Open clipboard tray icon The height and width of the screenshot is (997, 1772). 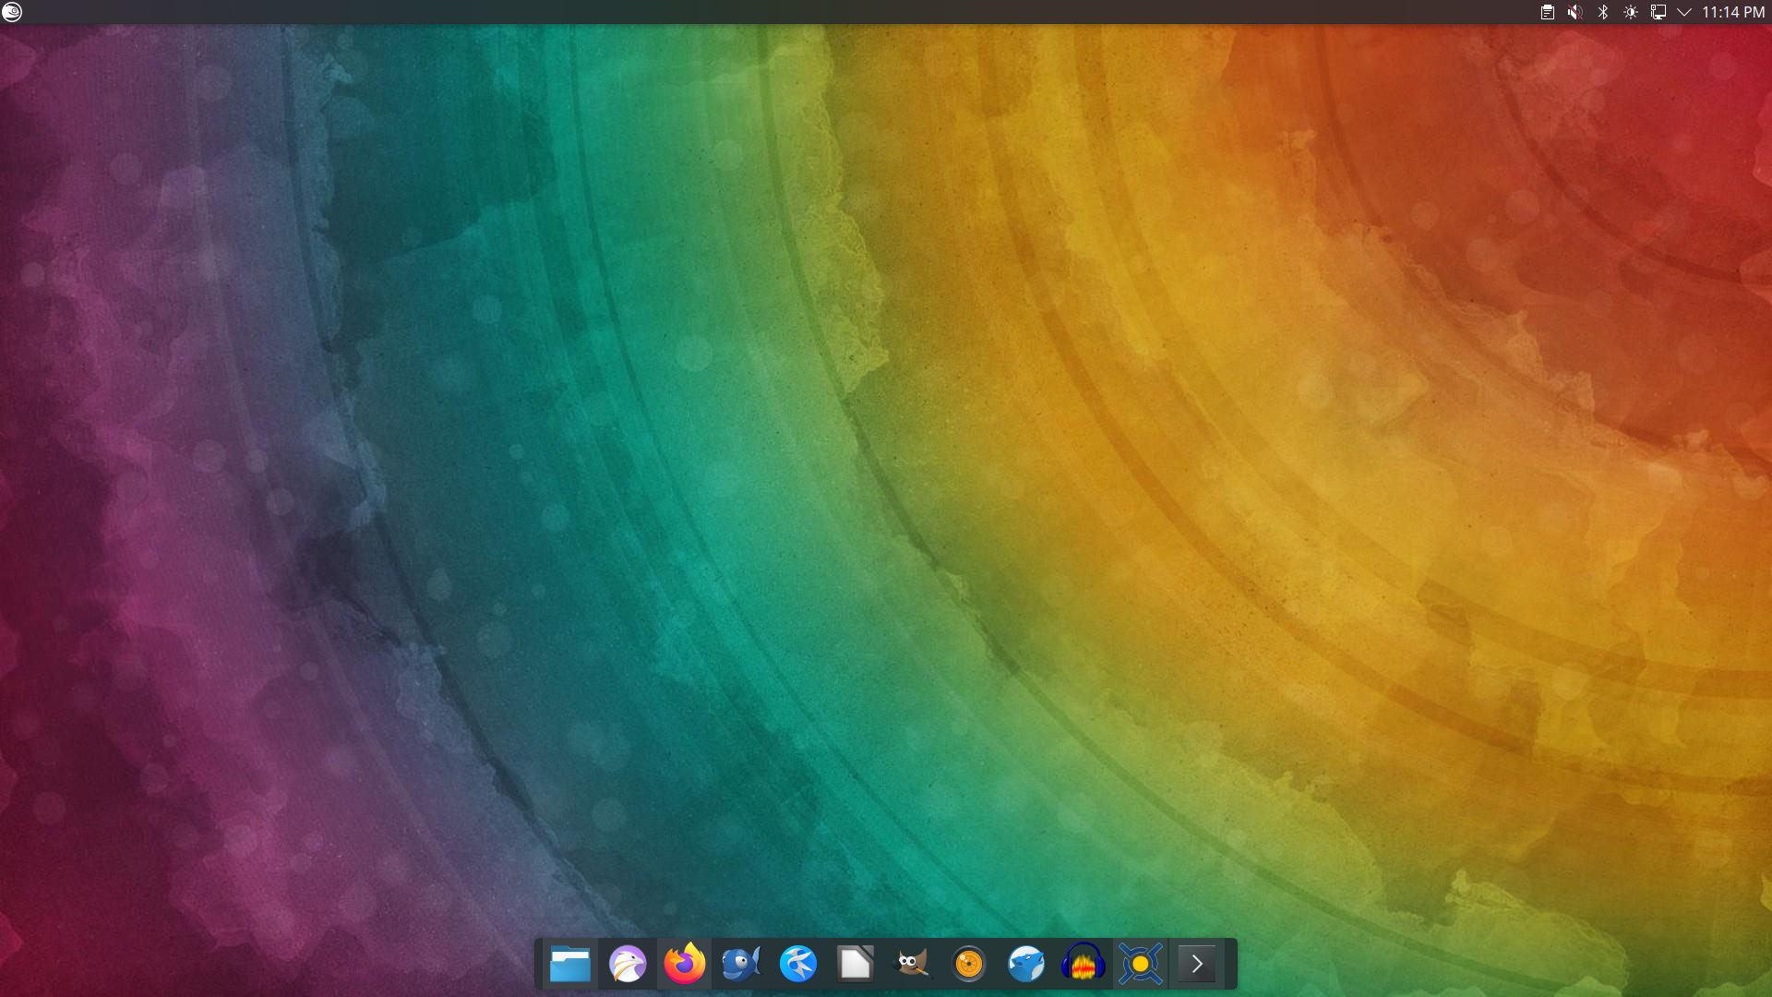click(1548, 12)
